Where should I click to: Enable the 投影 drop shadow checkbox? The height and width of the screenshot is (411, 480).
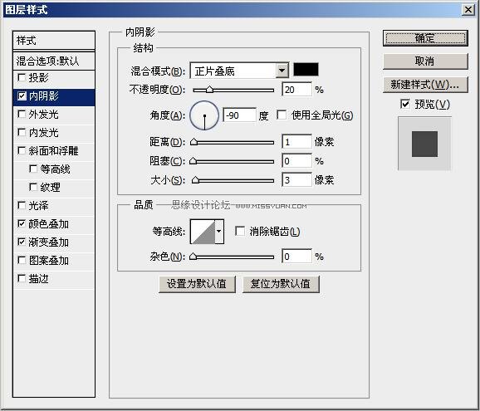22,77
